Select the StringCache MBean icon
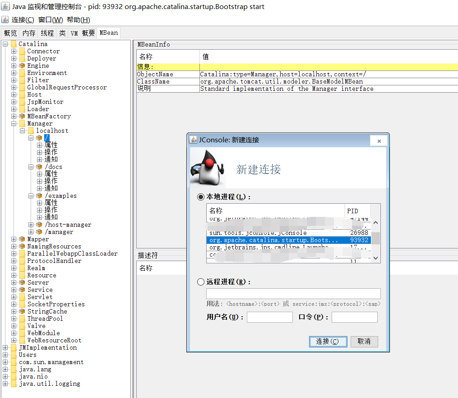 pyautogui.click(x=22, y=311)
